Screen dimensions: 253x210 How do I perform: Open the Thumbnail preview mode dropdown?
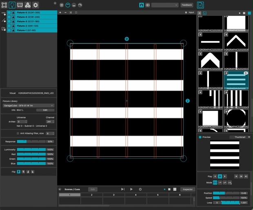tap(240, 137)
